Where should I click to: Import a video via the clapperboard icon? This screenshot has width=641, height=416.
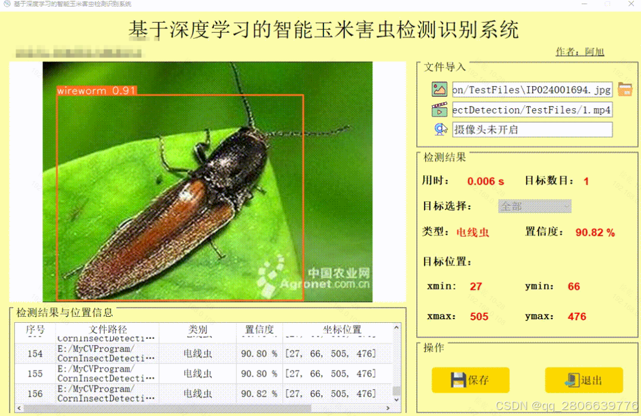(439, 109)
